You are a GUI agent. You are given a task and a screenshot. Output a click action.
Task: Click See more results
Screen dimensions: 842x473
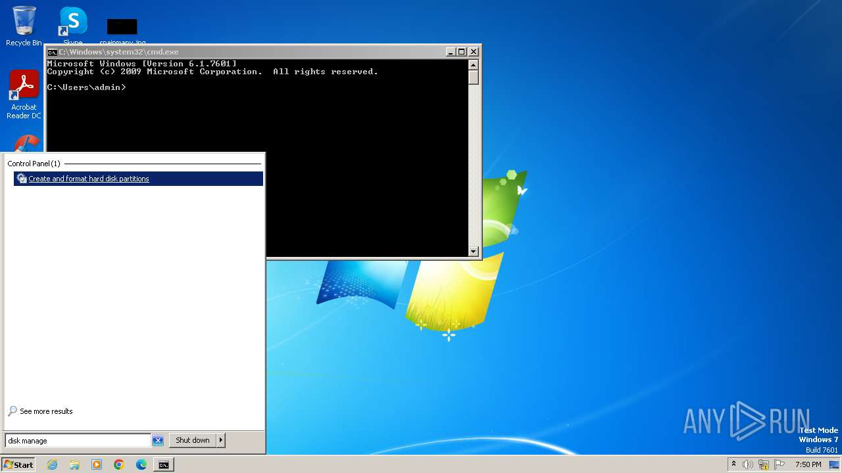pyautogui.click(x=46, y=411)
